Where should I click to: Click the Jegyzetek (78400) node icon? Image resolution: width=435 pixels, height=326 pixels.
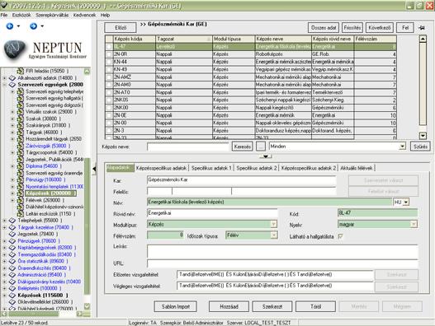coord(12,234)
